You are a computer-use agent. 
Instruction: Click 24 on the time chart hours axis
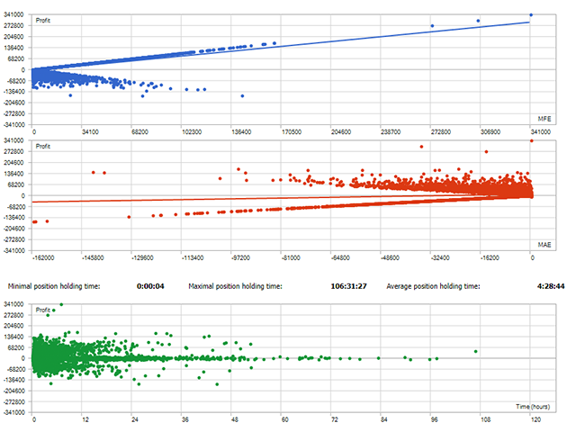tap(135, 419)
